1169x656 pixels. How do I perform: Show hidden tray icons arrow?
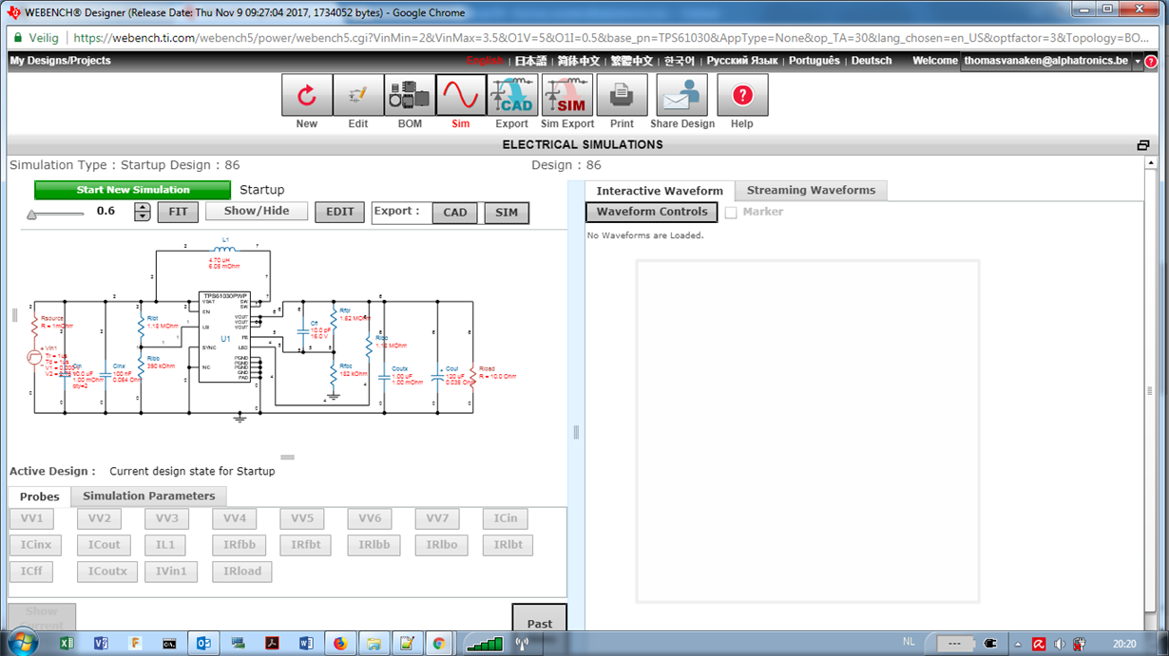tap(1018, 645)
